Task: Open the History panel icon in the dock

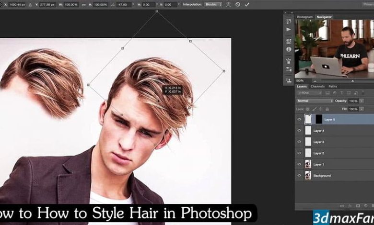Action: (x=289, y=21)
